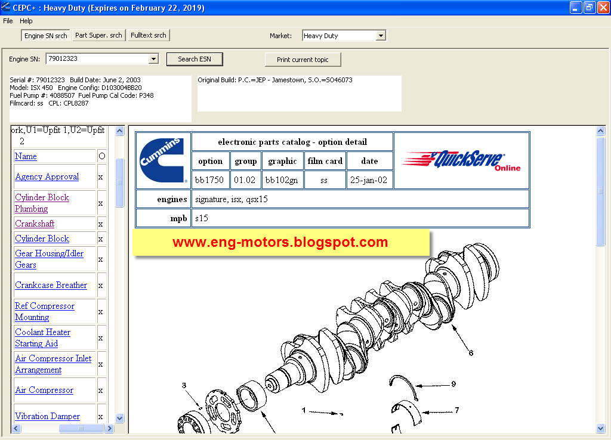Expand the Market dropdown arrow
Viewport: 611px width, 440px height.
point(381,36)
